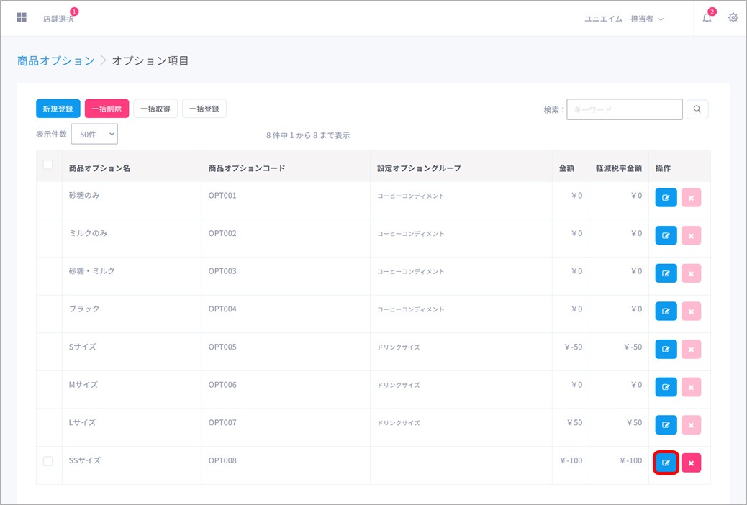The image size is (747, 505).
Task: Edit the 砂糖のみ option row
Action: point(666,198)
